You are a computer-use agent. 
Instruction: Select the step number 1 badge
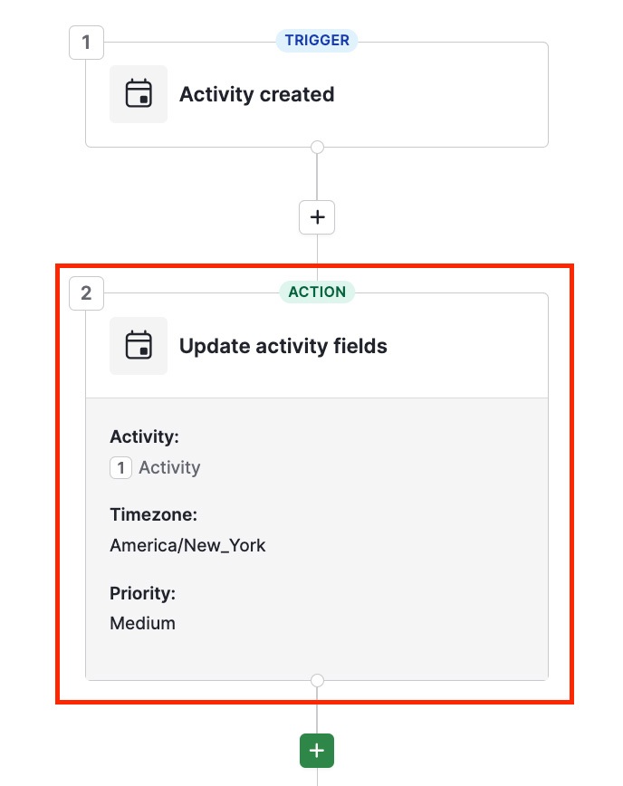(86, 43)
